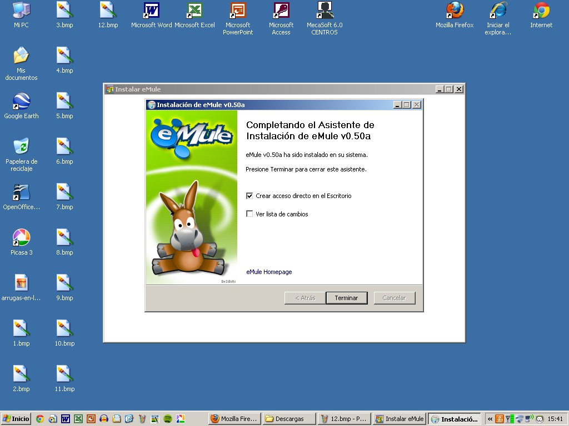This screenshot has height=426, width=569.
Task: Launch PowerPoint from quick launch bar
Action: [x=91, y=419]
